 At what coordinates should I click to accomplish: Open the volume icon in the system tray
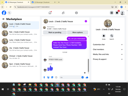click(109, 93)
